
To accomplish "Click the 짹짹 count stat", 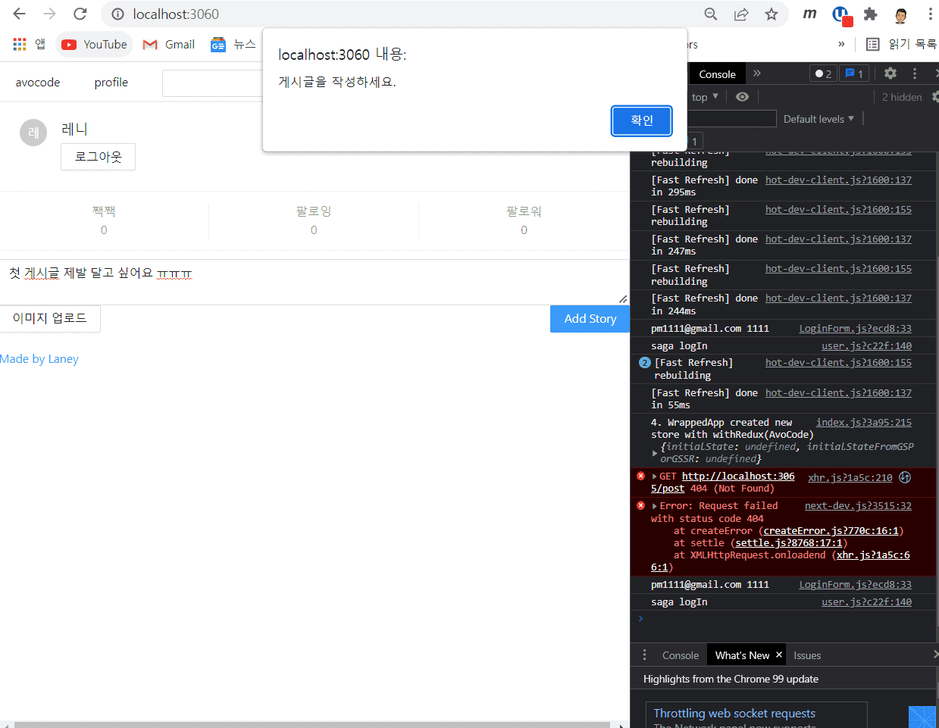I will tap(104, 220).
